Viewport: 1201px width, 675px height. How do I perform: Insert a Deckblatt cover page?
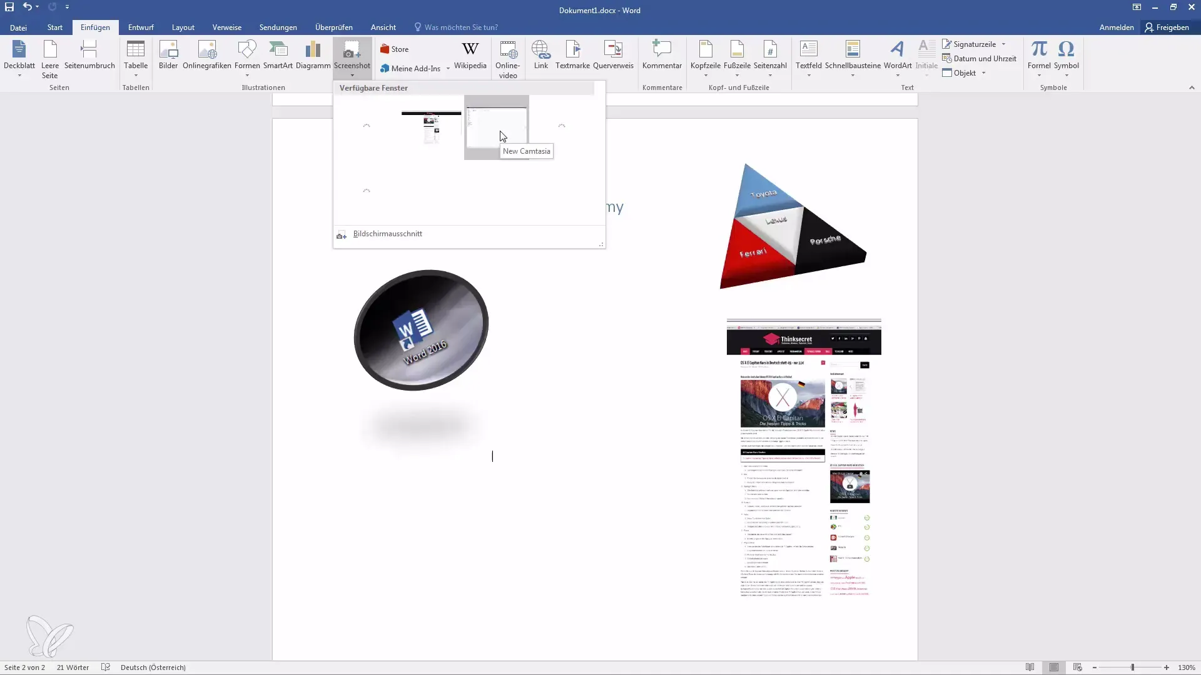[19, 59]
